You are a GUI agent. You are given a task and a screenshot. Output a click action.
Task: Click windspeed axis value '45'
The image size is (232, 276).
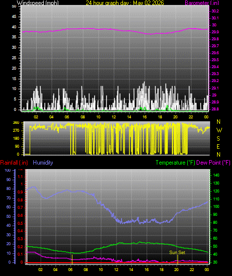14,17
